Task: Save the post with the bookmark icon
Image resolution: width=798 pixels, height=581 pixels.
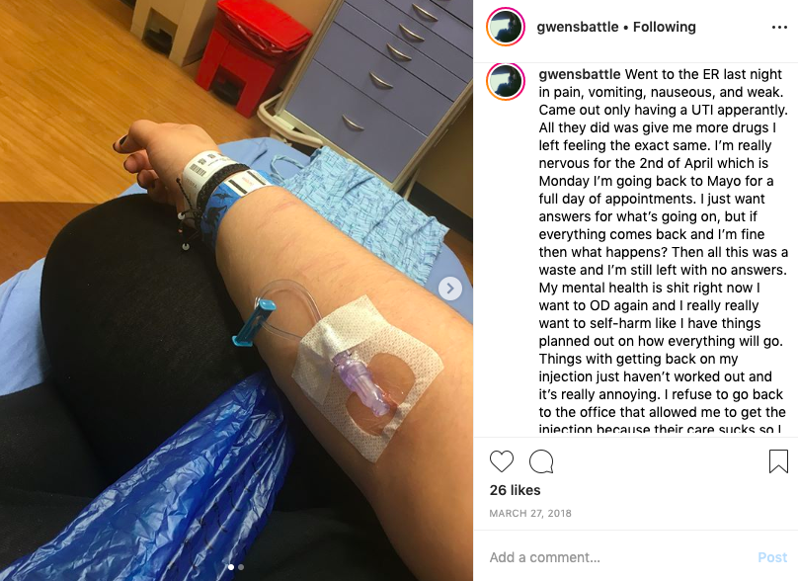Action: (x=778, y=461)
